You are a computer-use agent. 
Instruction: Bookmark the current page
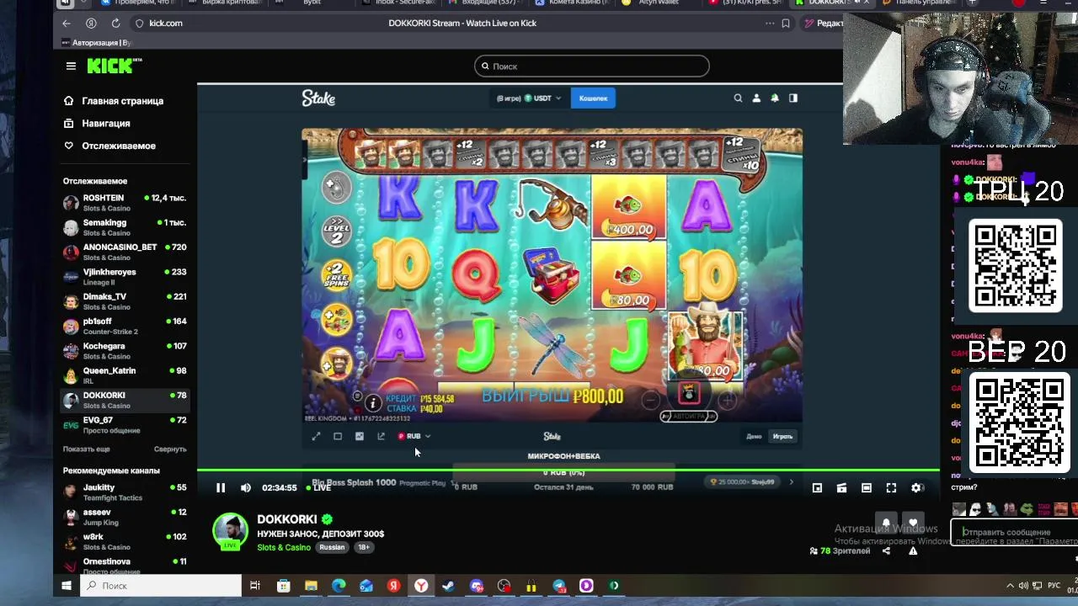click(x=786, y=24)
